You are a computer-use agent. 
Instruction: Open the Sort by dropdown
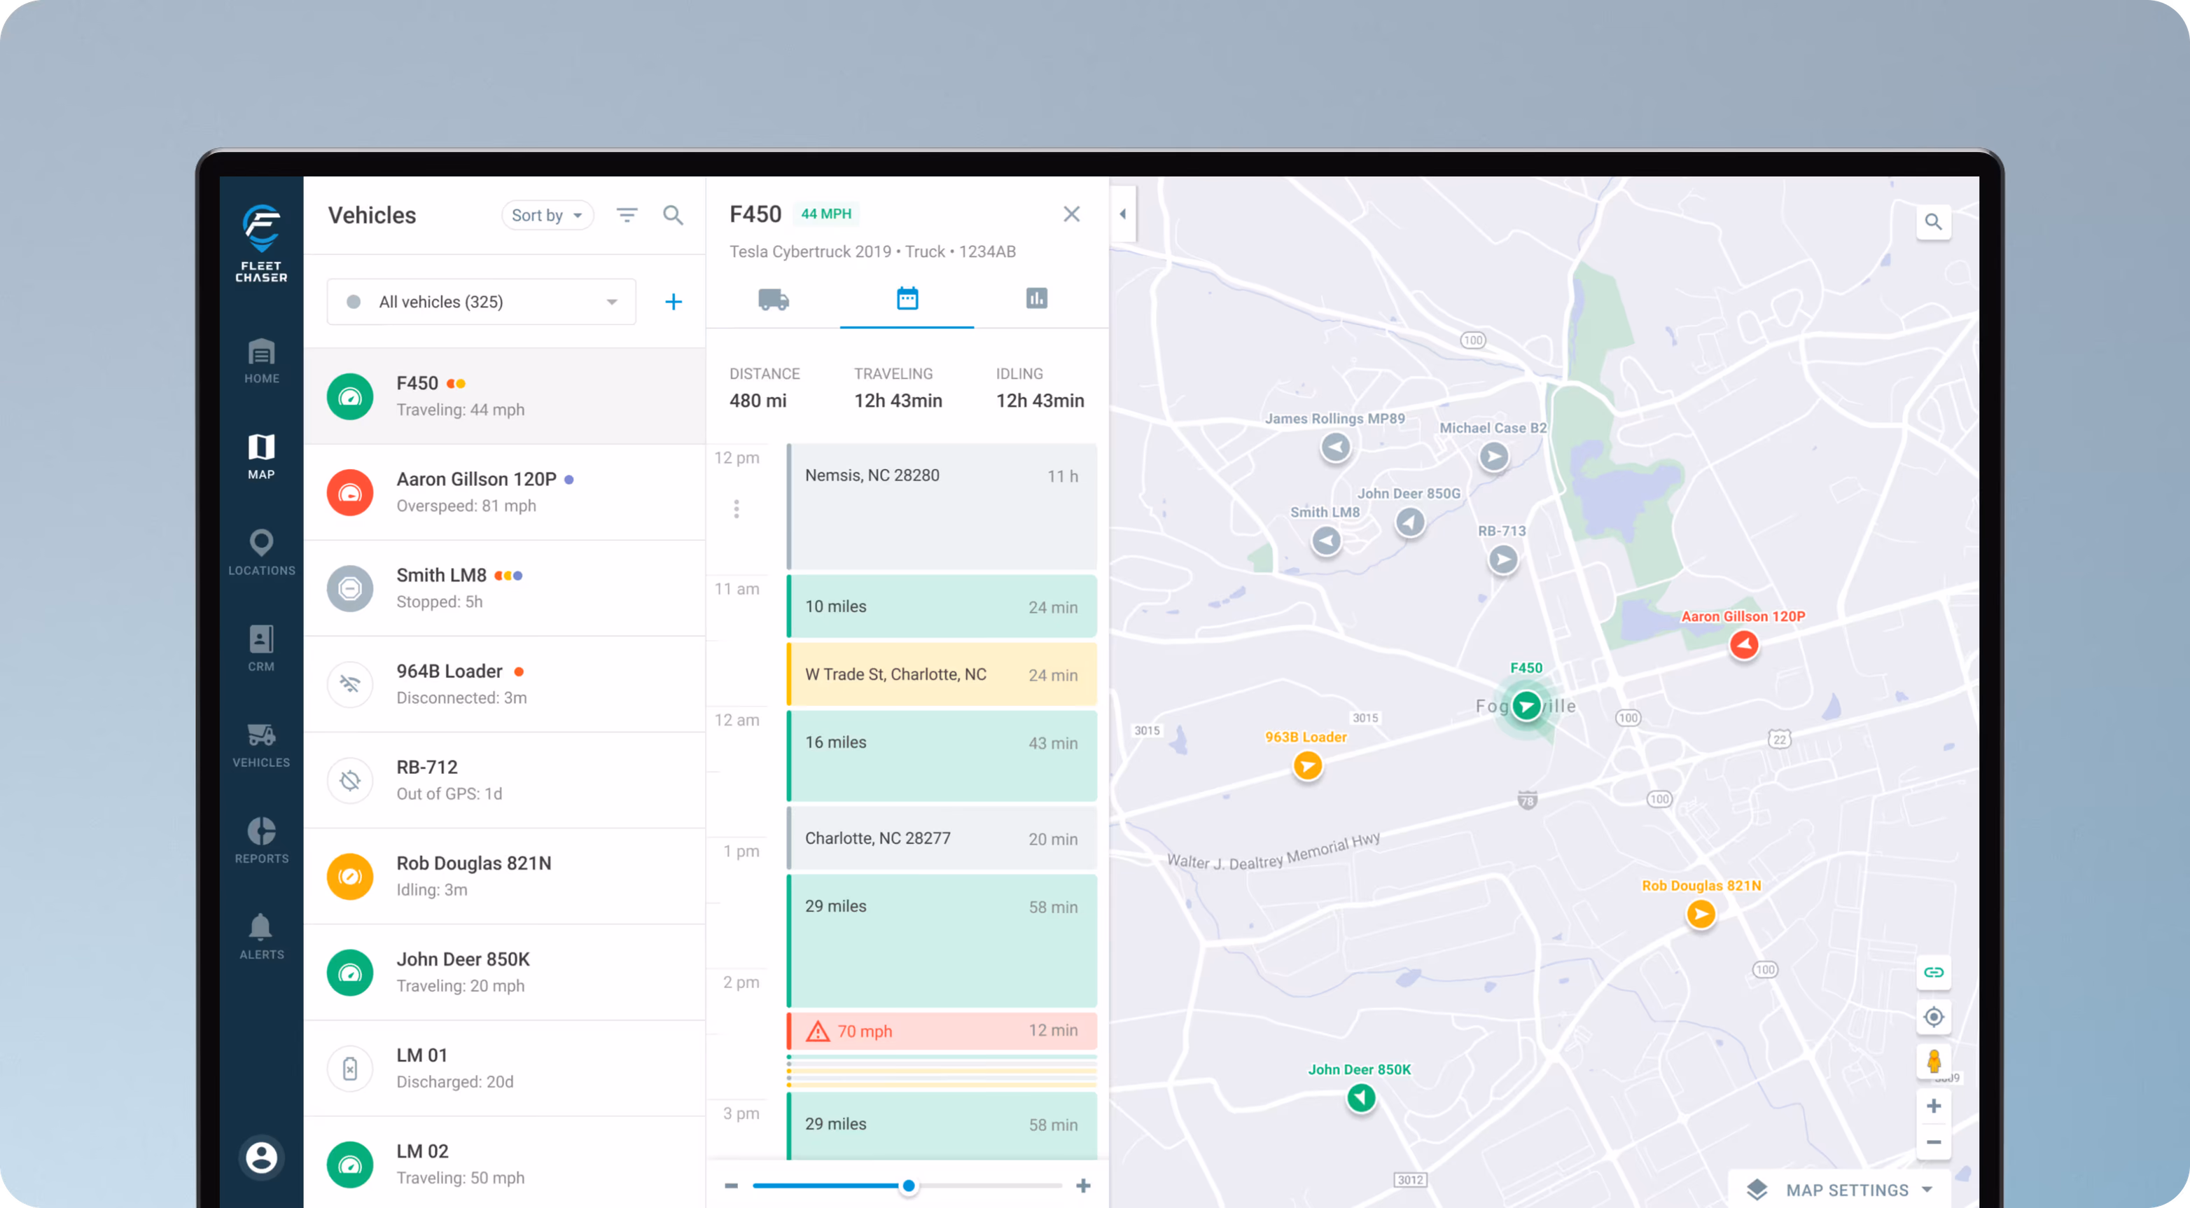tap(547, 215)
